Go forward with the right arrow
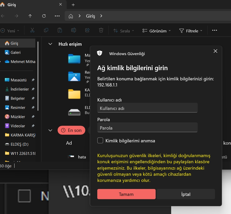This screenshot has height=214, width=231. [x=16, y=16]
